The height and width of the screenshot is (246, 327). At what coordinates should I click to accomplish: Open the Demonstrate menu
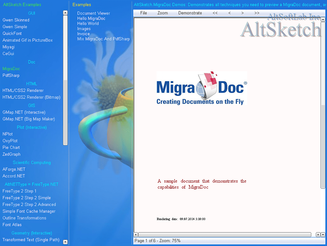point(190,13)
